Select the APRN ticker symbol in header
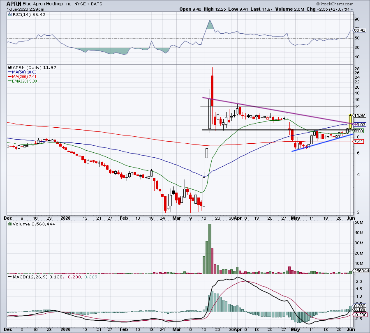Viewport: 370px width, 333px height. 14,4
